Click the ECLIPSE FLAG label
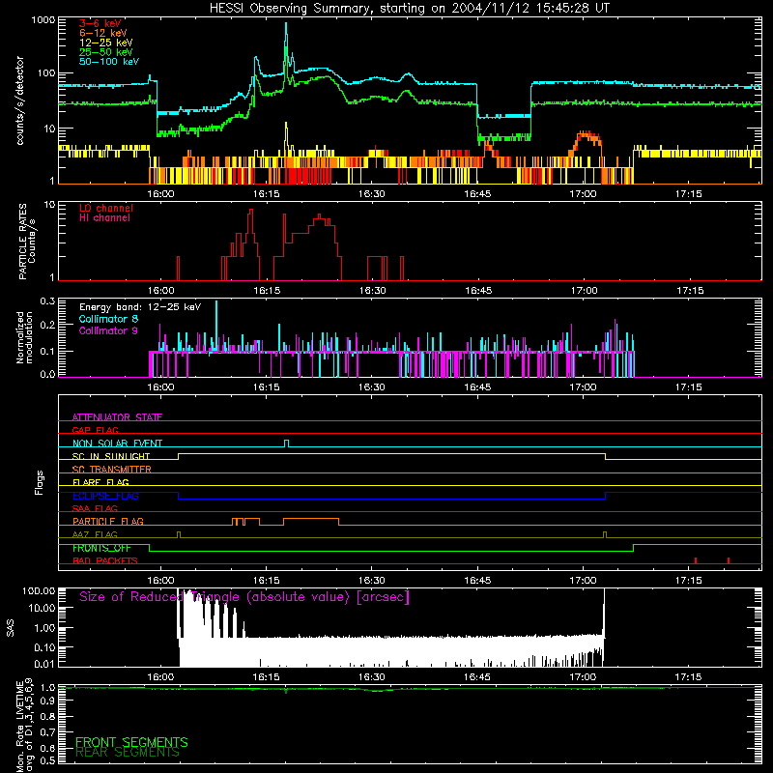The width and height of the screenshot is (773, 773). tap(105, 496)
